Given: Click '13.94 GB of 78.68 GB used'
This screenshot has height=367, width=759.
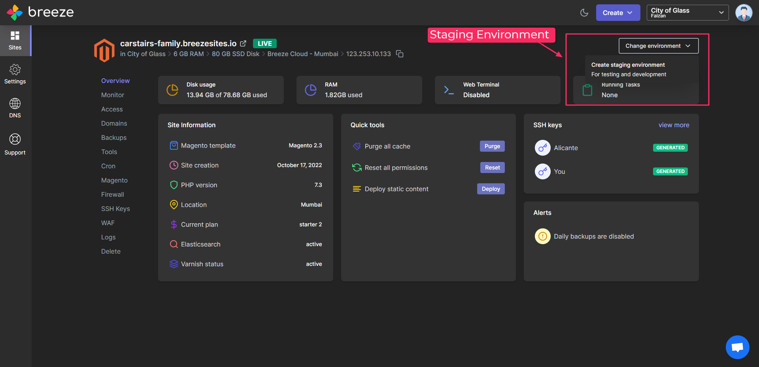Looking at the screenshot, I should 227,95.
